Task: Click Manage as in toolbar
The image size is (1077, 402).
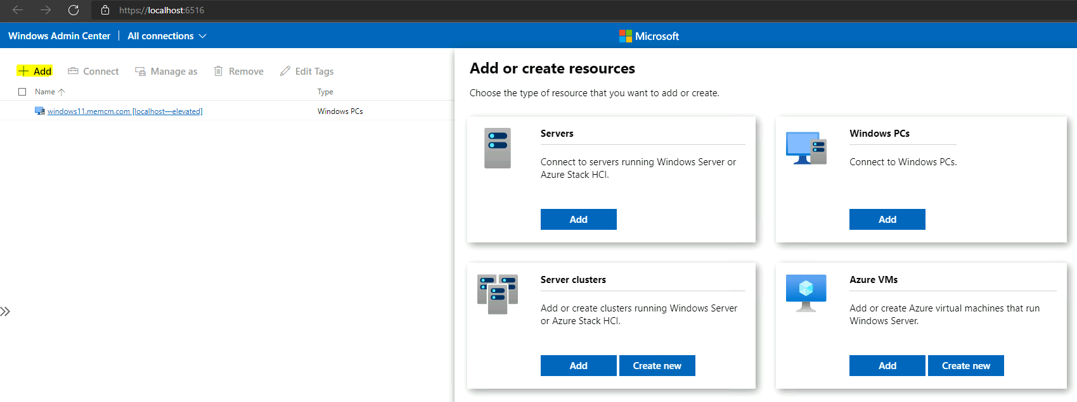Action: 166,71
